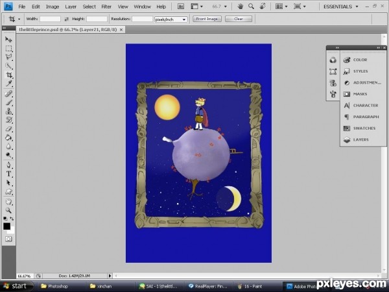The width and height of the screenshot is (389, 292).
Task: Select the Type tool
Action: [8, 174]
